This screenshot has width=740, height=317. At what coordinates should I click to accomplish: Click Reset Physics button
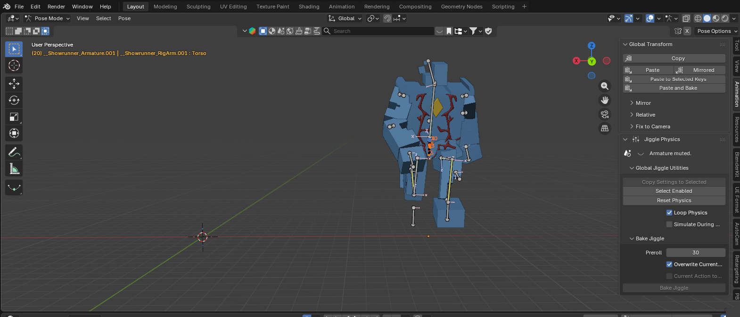coord(674,200)
